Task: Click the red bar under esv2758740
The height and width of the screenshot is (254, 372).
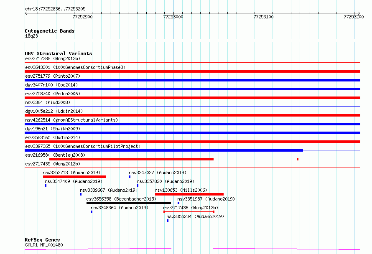Action: (x=192, y=98)
